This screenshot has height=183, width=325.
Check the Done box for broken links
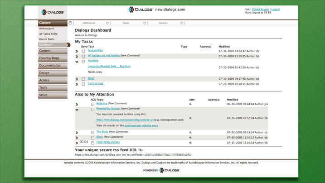[x=83, y=51]
